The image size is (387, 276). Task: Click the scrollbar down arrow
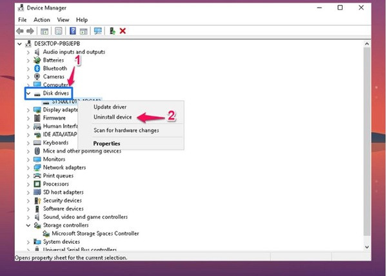point(367,247)
